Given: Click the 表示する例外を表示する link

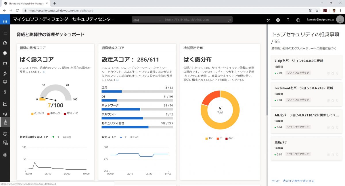Looking at the screenshot, I should 298,181.
